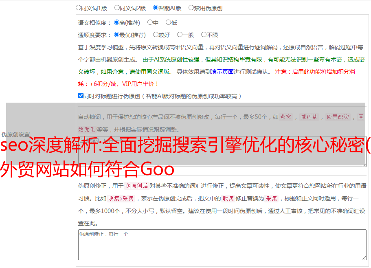Set 语义相似度 to 中
This screenshot has width=371, height=268.
(x=150, y=22)
